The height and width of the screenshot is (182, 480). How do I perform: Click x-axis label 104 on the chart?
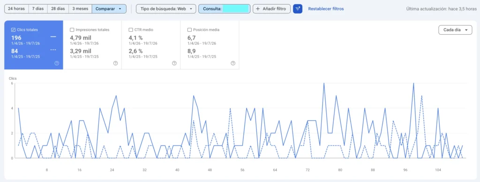(438, 170)
